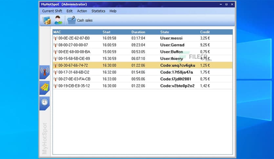274x159 pixels.
Task: Click antenna icon of row 00-17-31-68-6B-D2
Action: point(55,72)
